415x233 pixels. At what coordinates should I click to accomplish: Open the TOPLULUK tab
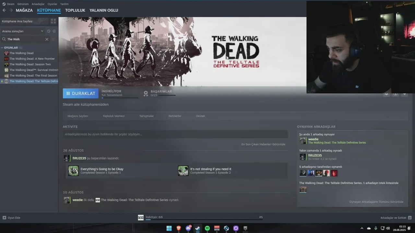click(75, 10)
